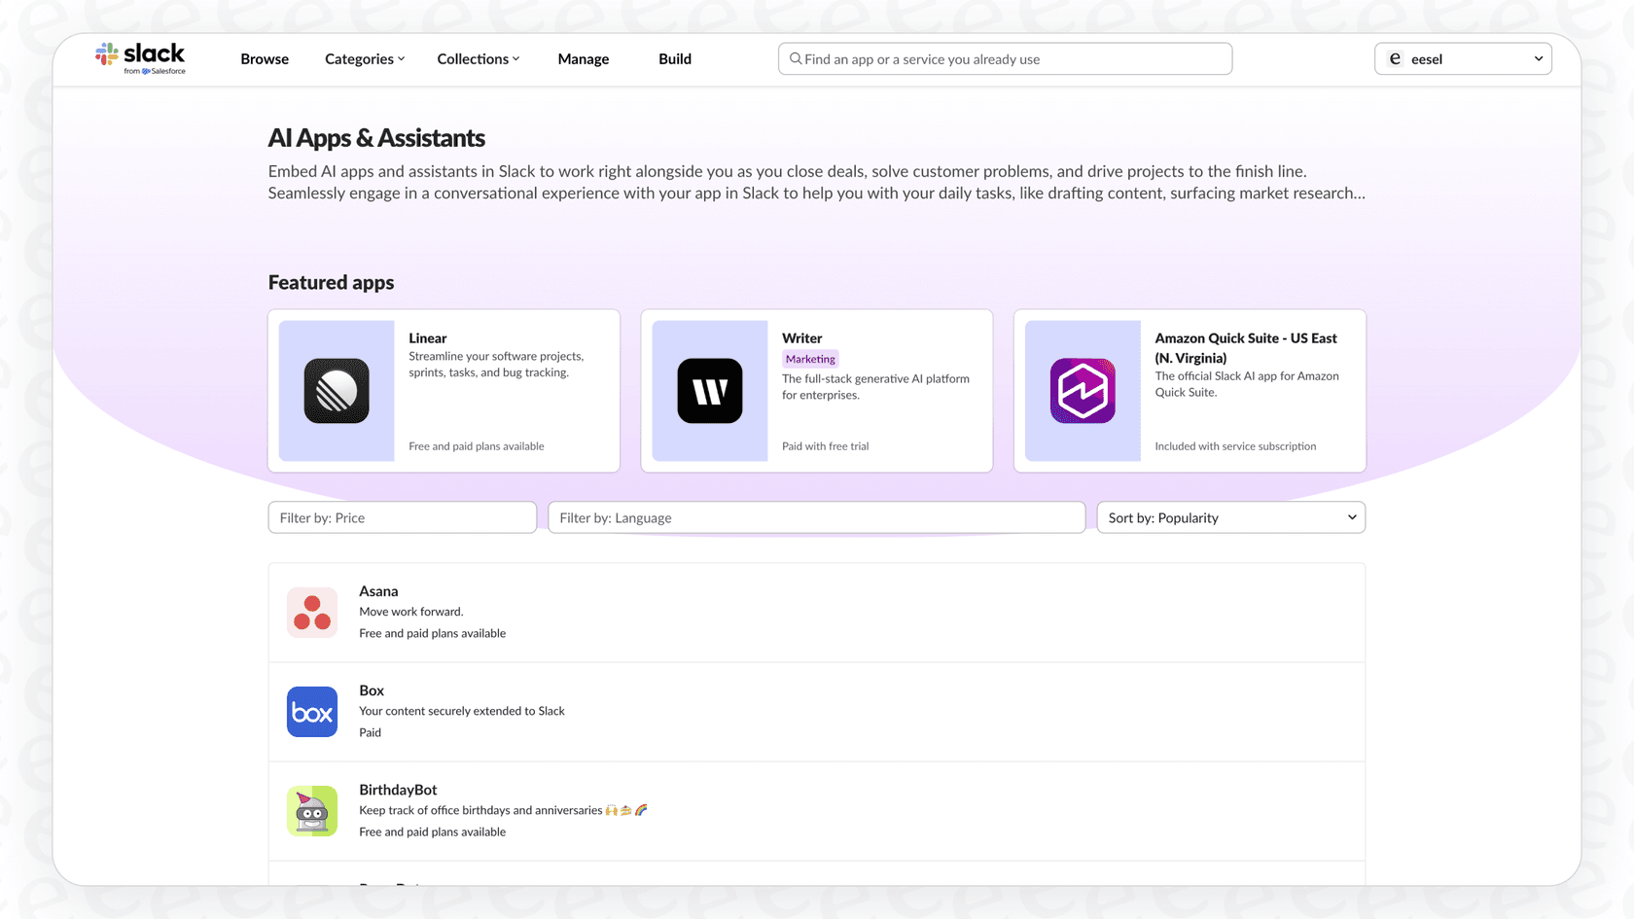Screen dimensions: 1634x919
Task: Click the Marketing category tag on Writer
Action: coord(809,358)
